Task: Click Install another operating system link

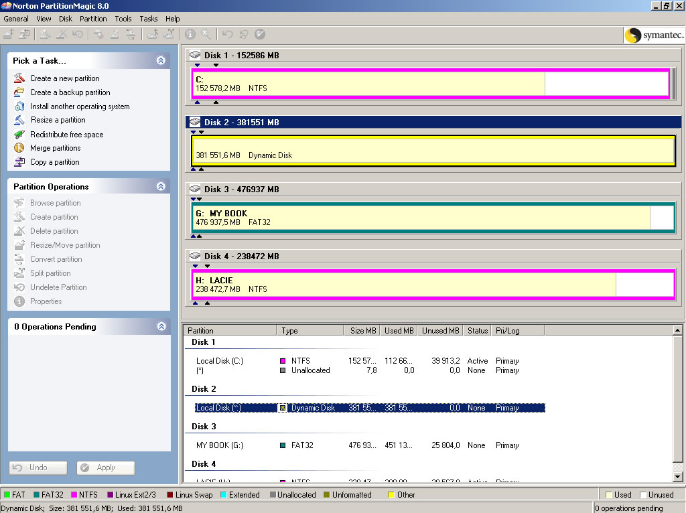Action: 80,106
